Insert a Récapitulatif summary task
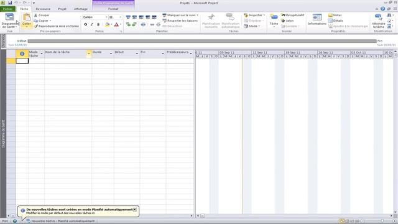Image resolution: width=398 pixels, height=224 pixels. [292, 15]
